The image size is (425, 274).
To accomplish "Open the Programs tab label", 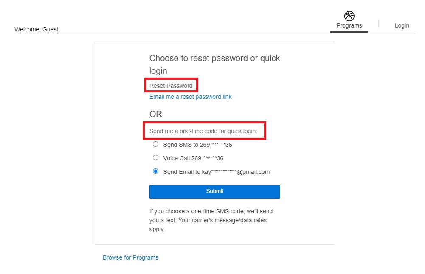I will click(349, 25).
